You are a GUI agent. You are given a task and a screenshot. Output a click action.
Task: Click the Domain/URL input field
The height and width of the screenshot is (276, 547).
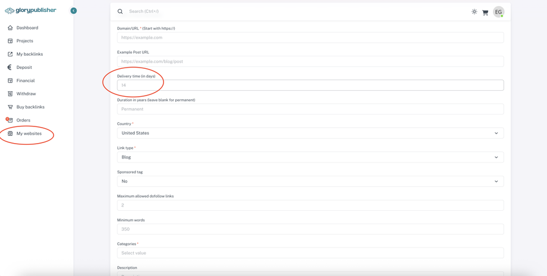tap(310, 37)
